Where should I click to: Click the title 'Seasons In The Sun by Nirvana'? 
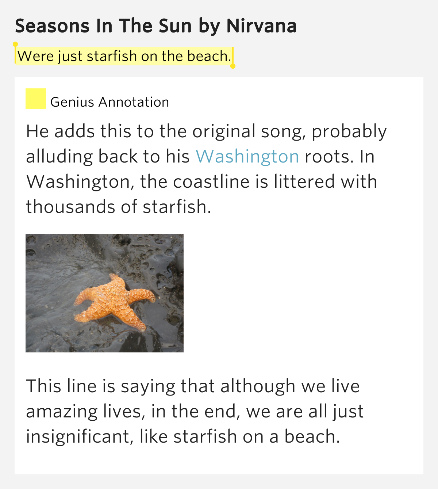click(x=156, y=26)
